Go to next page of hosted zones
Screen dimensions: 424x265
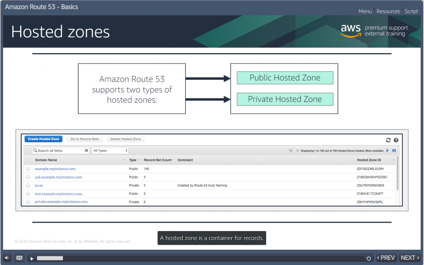387,151
